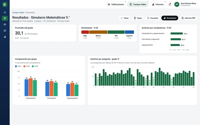Follow the Campus Saber breadcrumb link
The width and height of the screenshot is (200, 125).
tap(18, 12)
